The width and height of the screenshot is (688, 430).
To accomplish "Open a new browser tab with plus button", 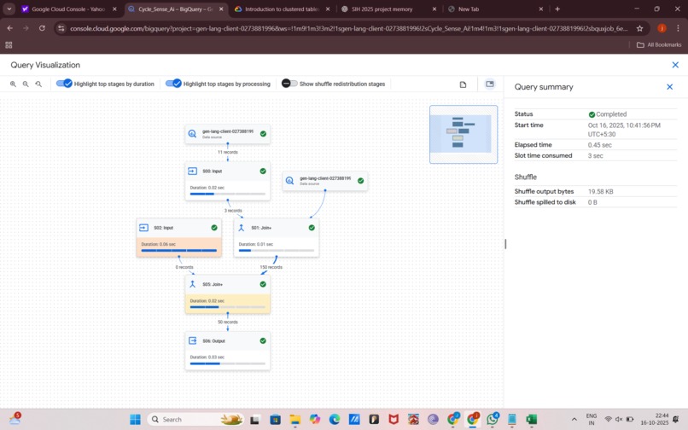I will [x=557, y=9].
